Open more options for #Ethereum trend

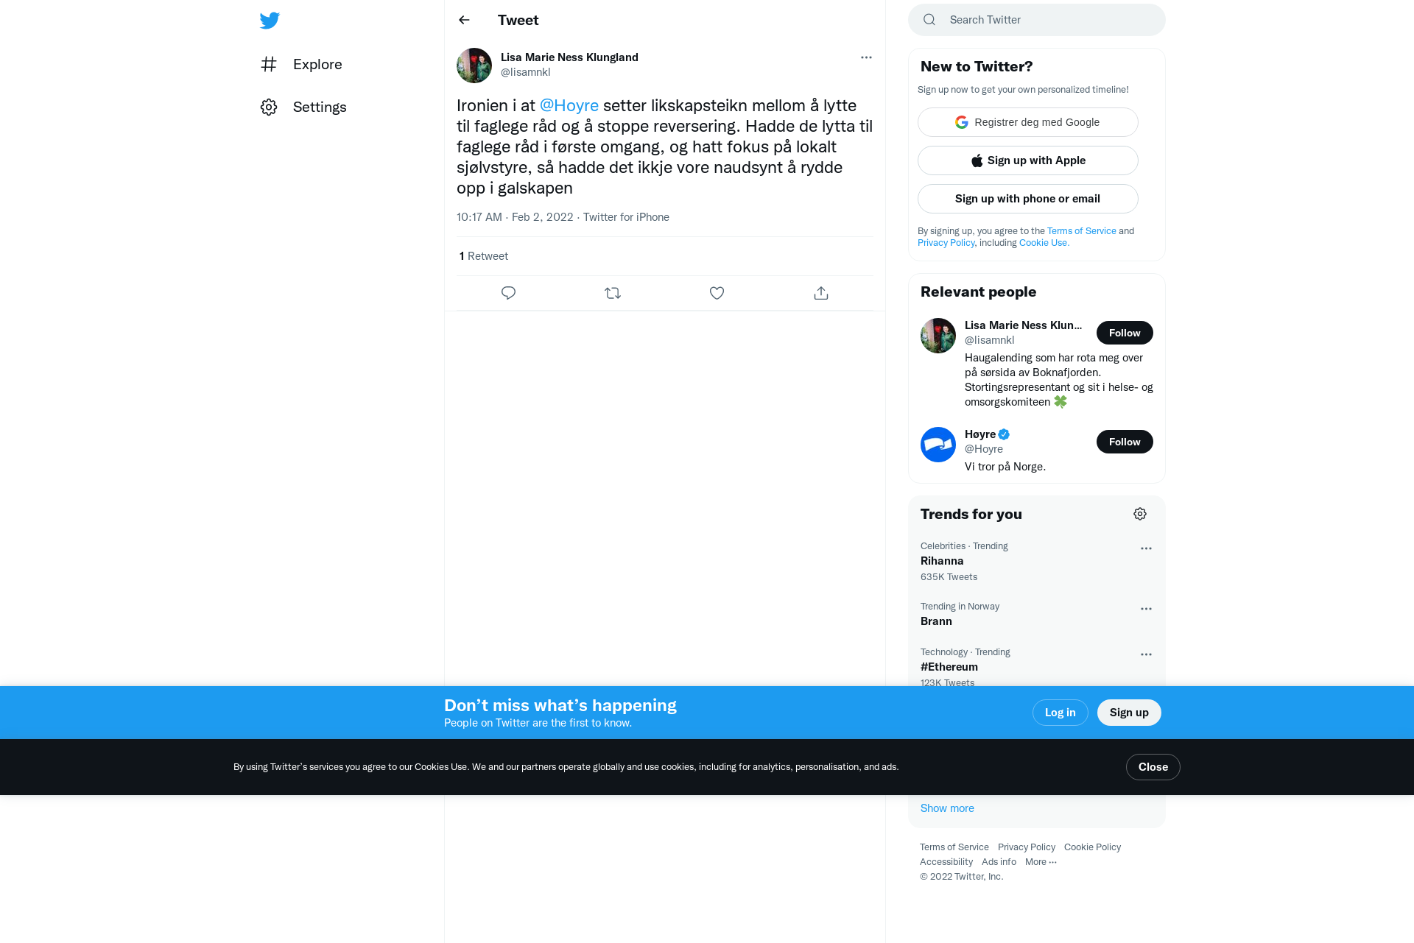[1146, 654]
